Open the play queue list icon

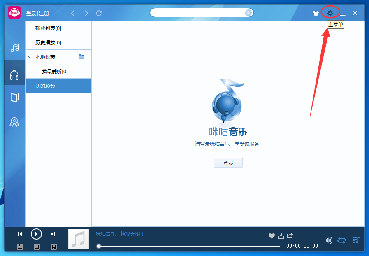356,240
